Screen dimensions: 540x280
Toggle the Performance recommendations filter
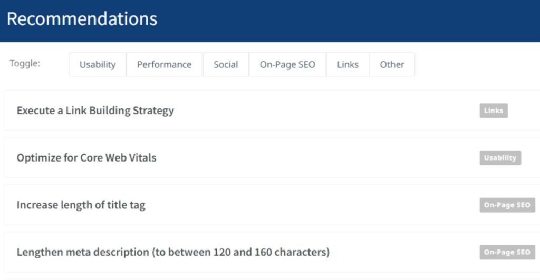(x=164, y=65)
